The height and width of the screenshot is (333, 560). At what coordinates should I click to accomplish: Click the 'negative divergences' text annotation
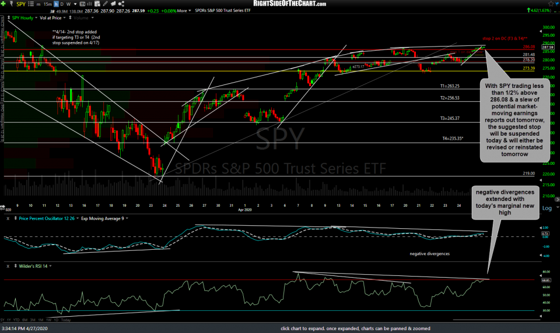tap(430, 253)
